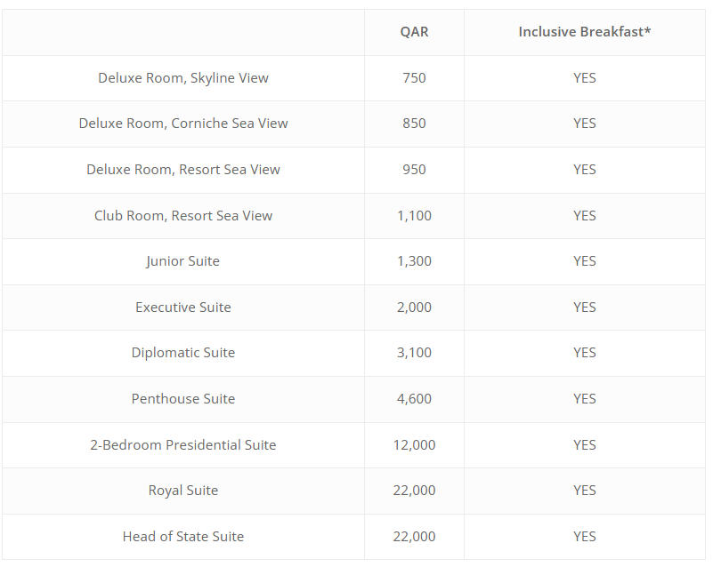Click the 2,000 Executive Suite price

(414, 307)
